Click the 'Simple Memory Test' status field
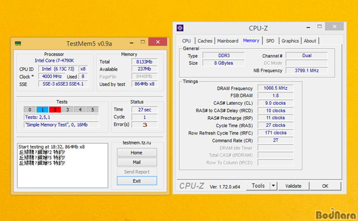This screenshot has height=221, width=358. [x=61, y=125]
